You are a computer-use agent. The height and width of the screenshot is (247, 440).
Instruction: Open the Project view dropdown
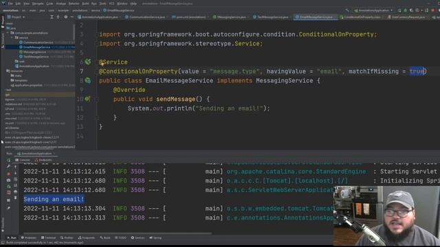16,17
